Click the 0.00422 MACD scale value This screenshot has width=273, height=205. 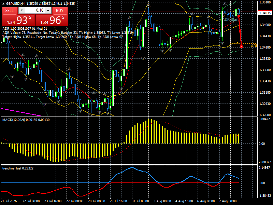click(x=264, y=119)
